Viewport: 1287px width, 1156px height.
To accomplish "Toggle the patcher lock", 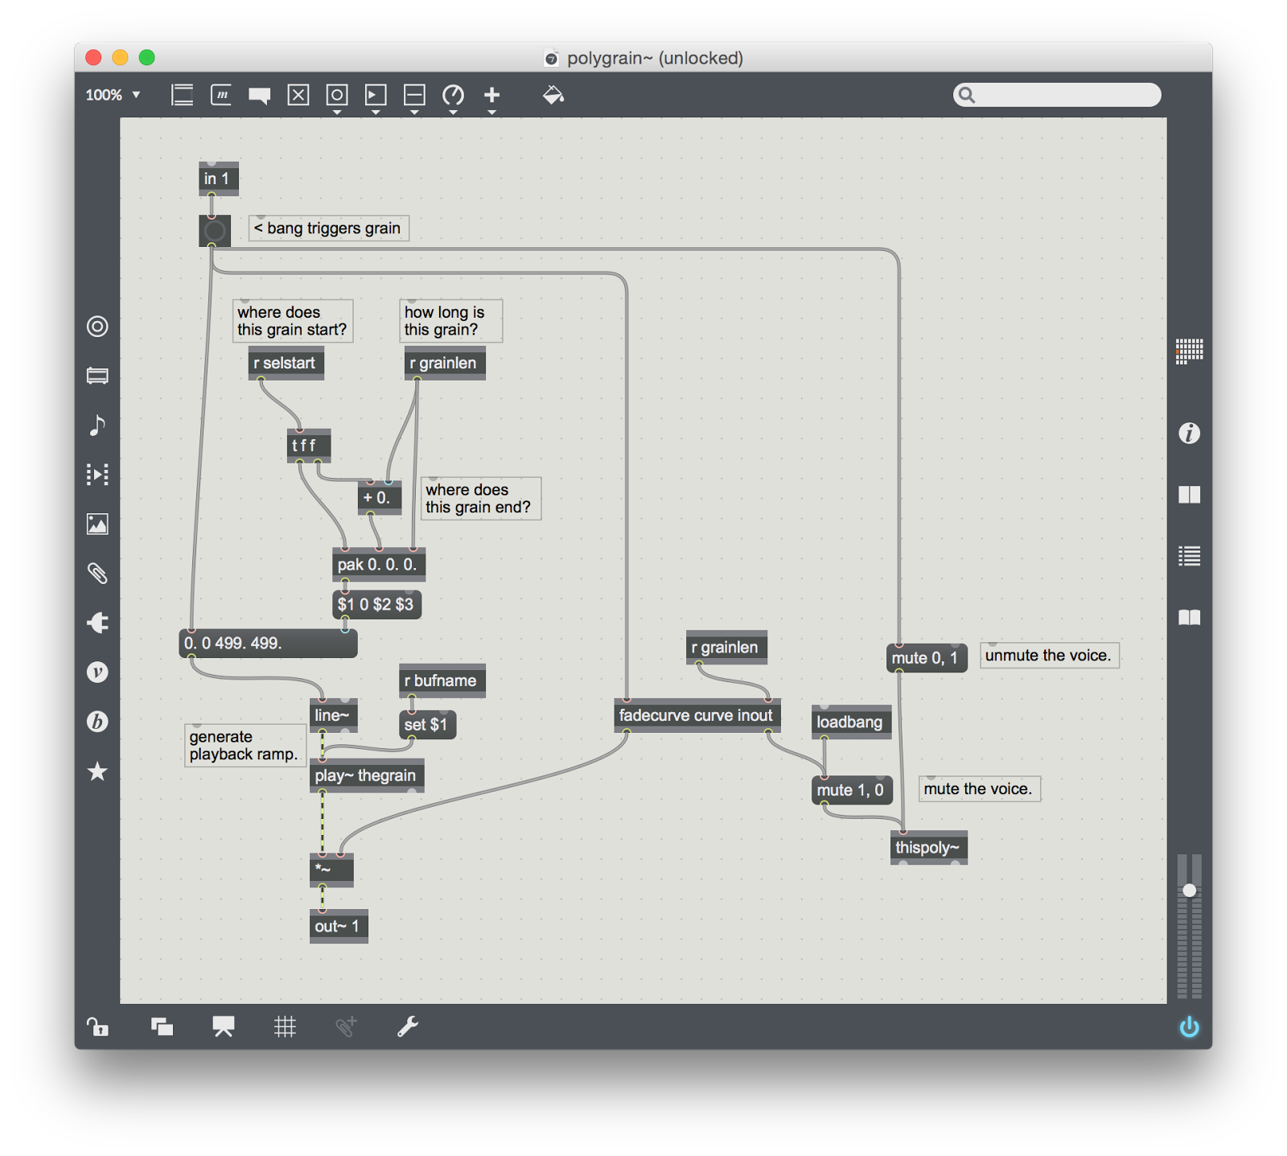I will (97, 1026).
